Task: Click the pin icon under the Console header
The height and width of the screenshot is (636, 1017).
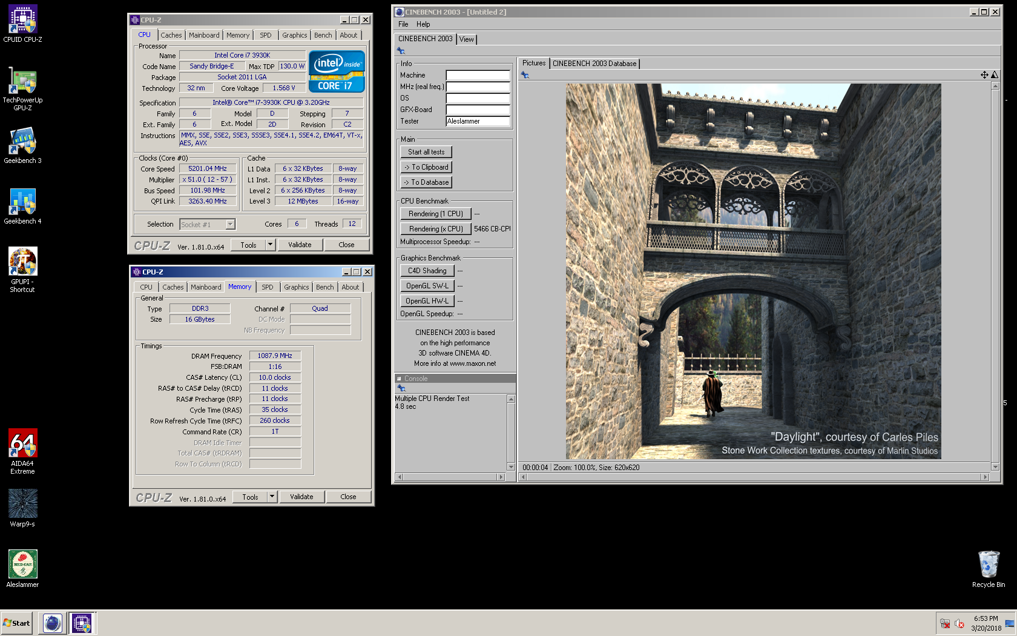Action: [401, 388]
